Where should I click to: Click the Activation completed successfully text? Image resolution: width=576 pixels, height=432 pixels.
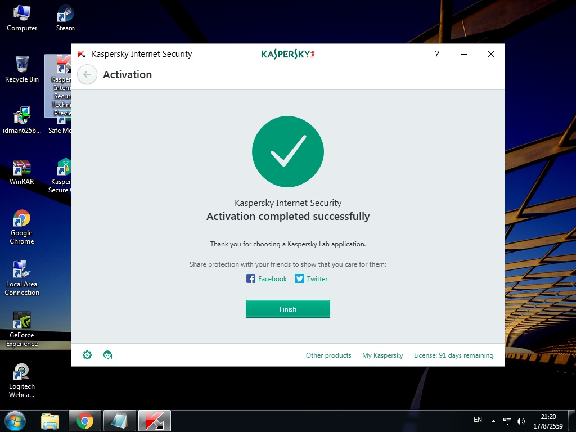click(287, 217)
